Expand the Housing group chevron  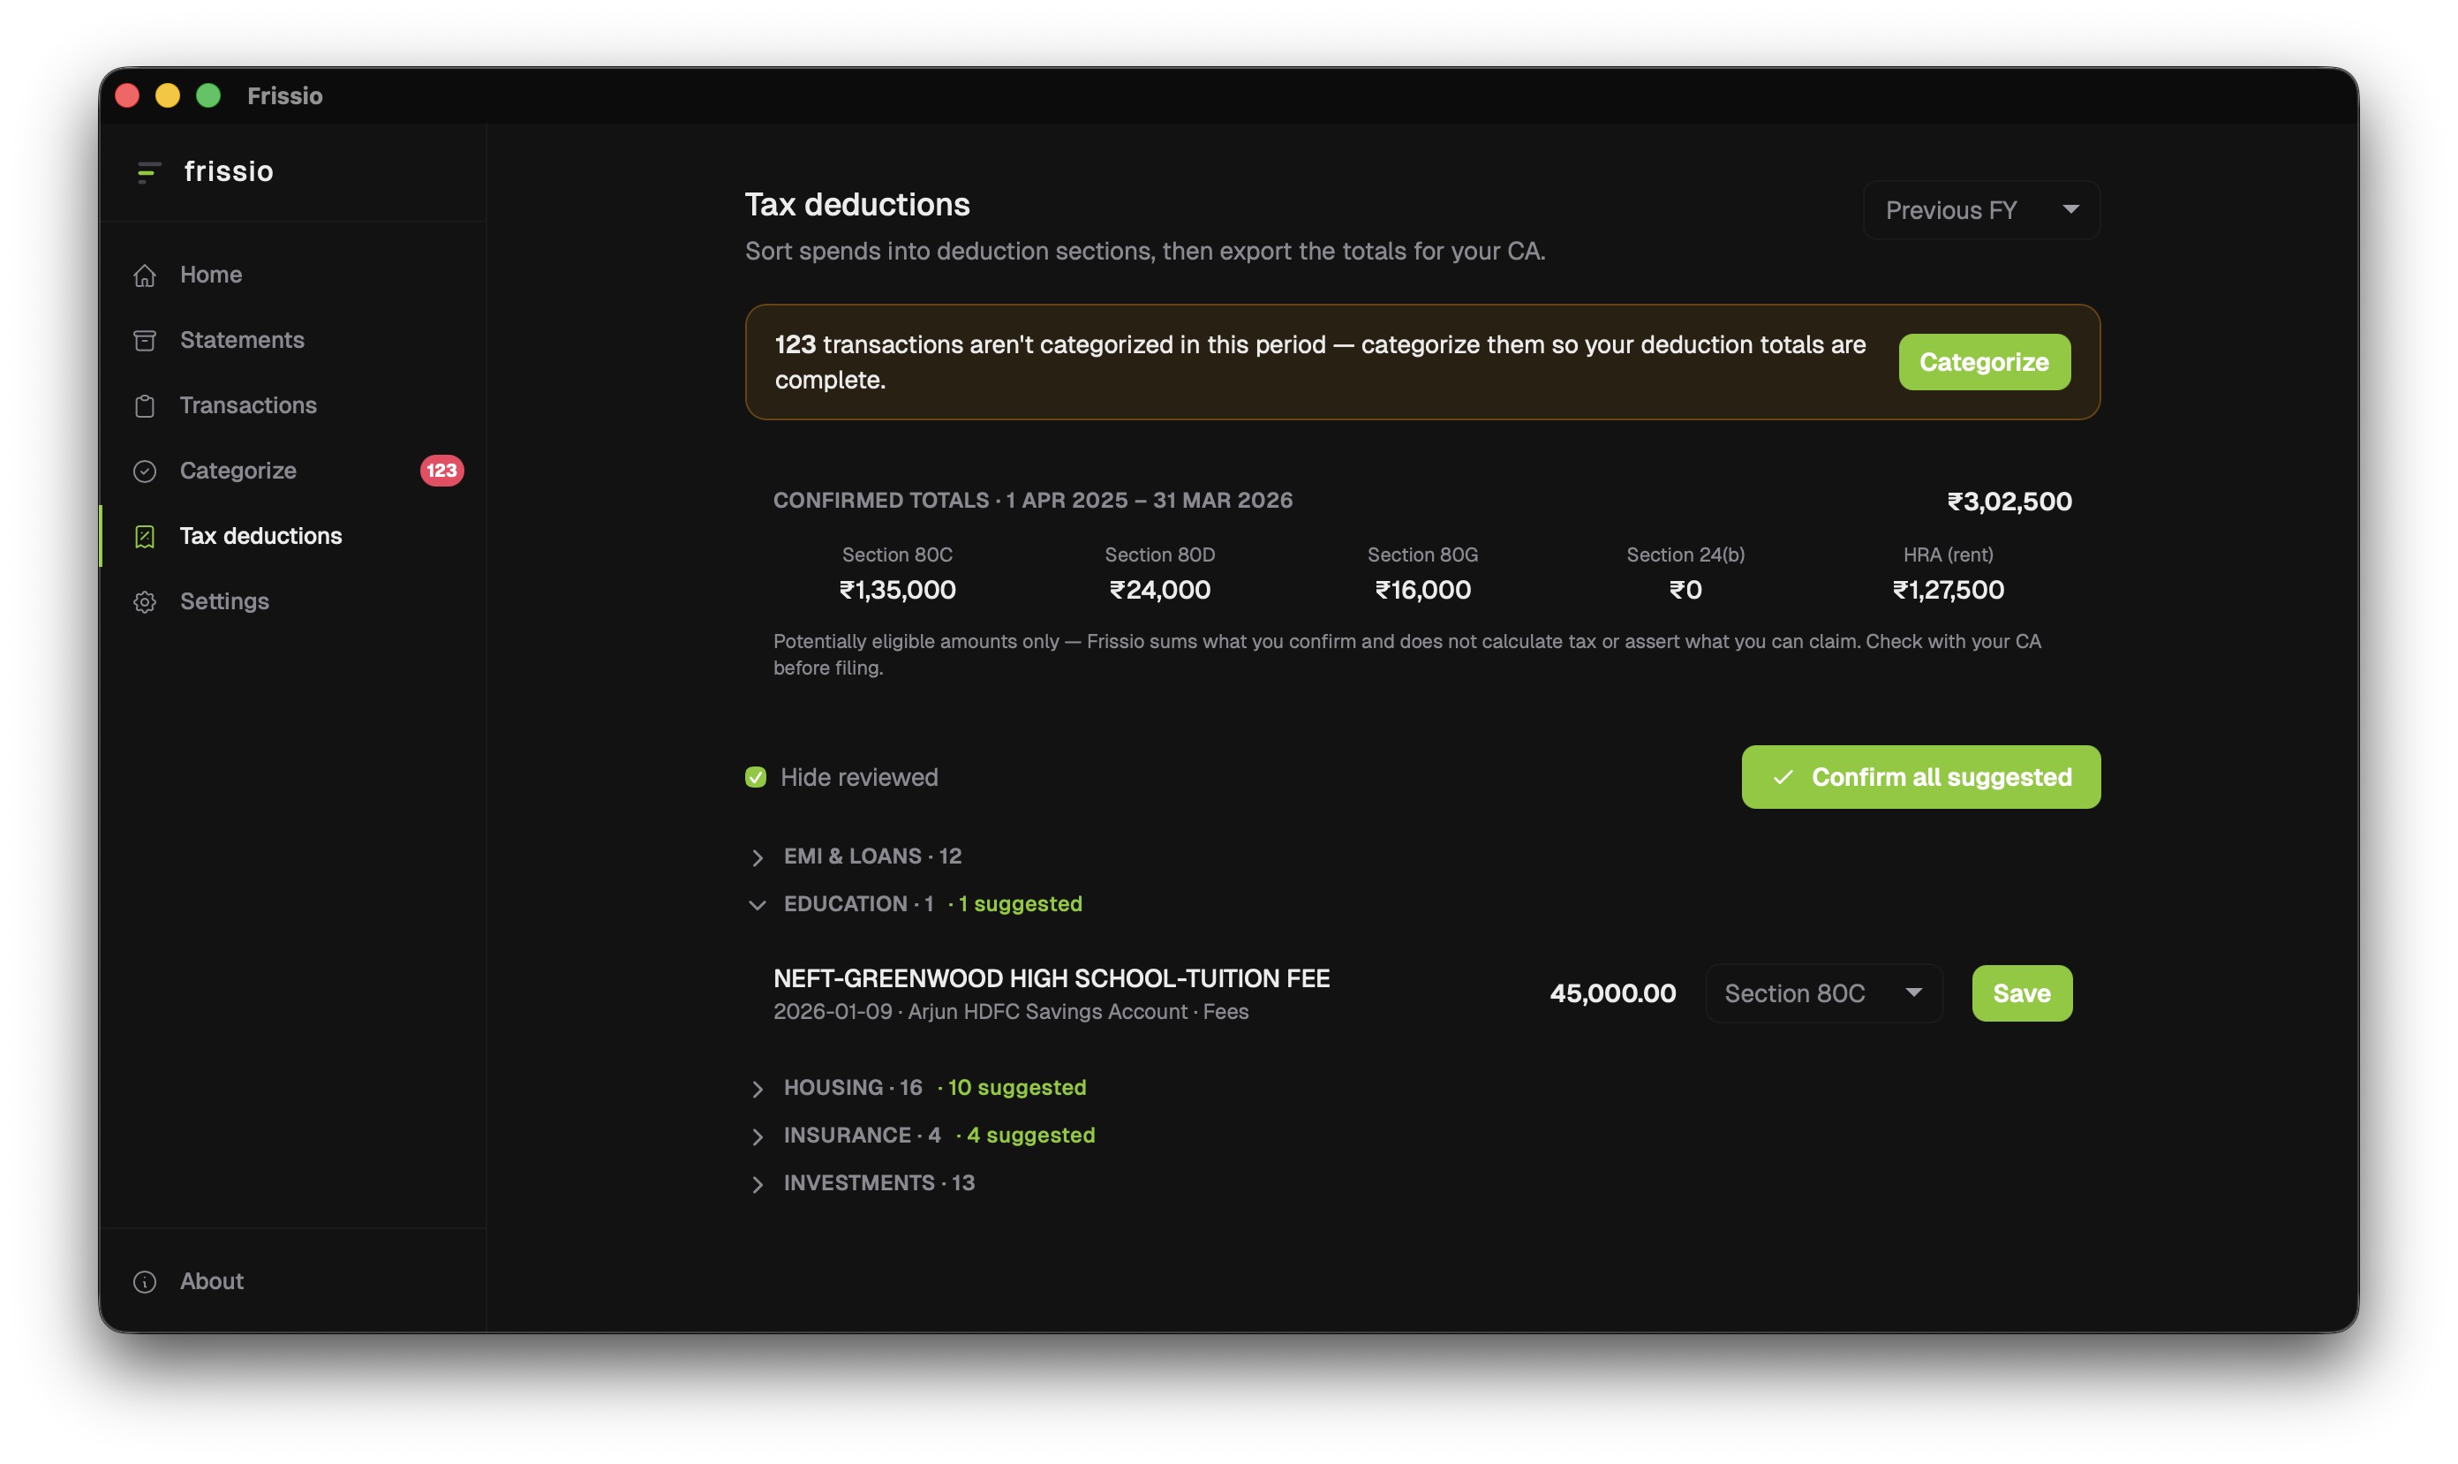point(758,1088)
